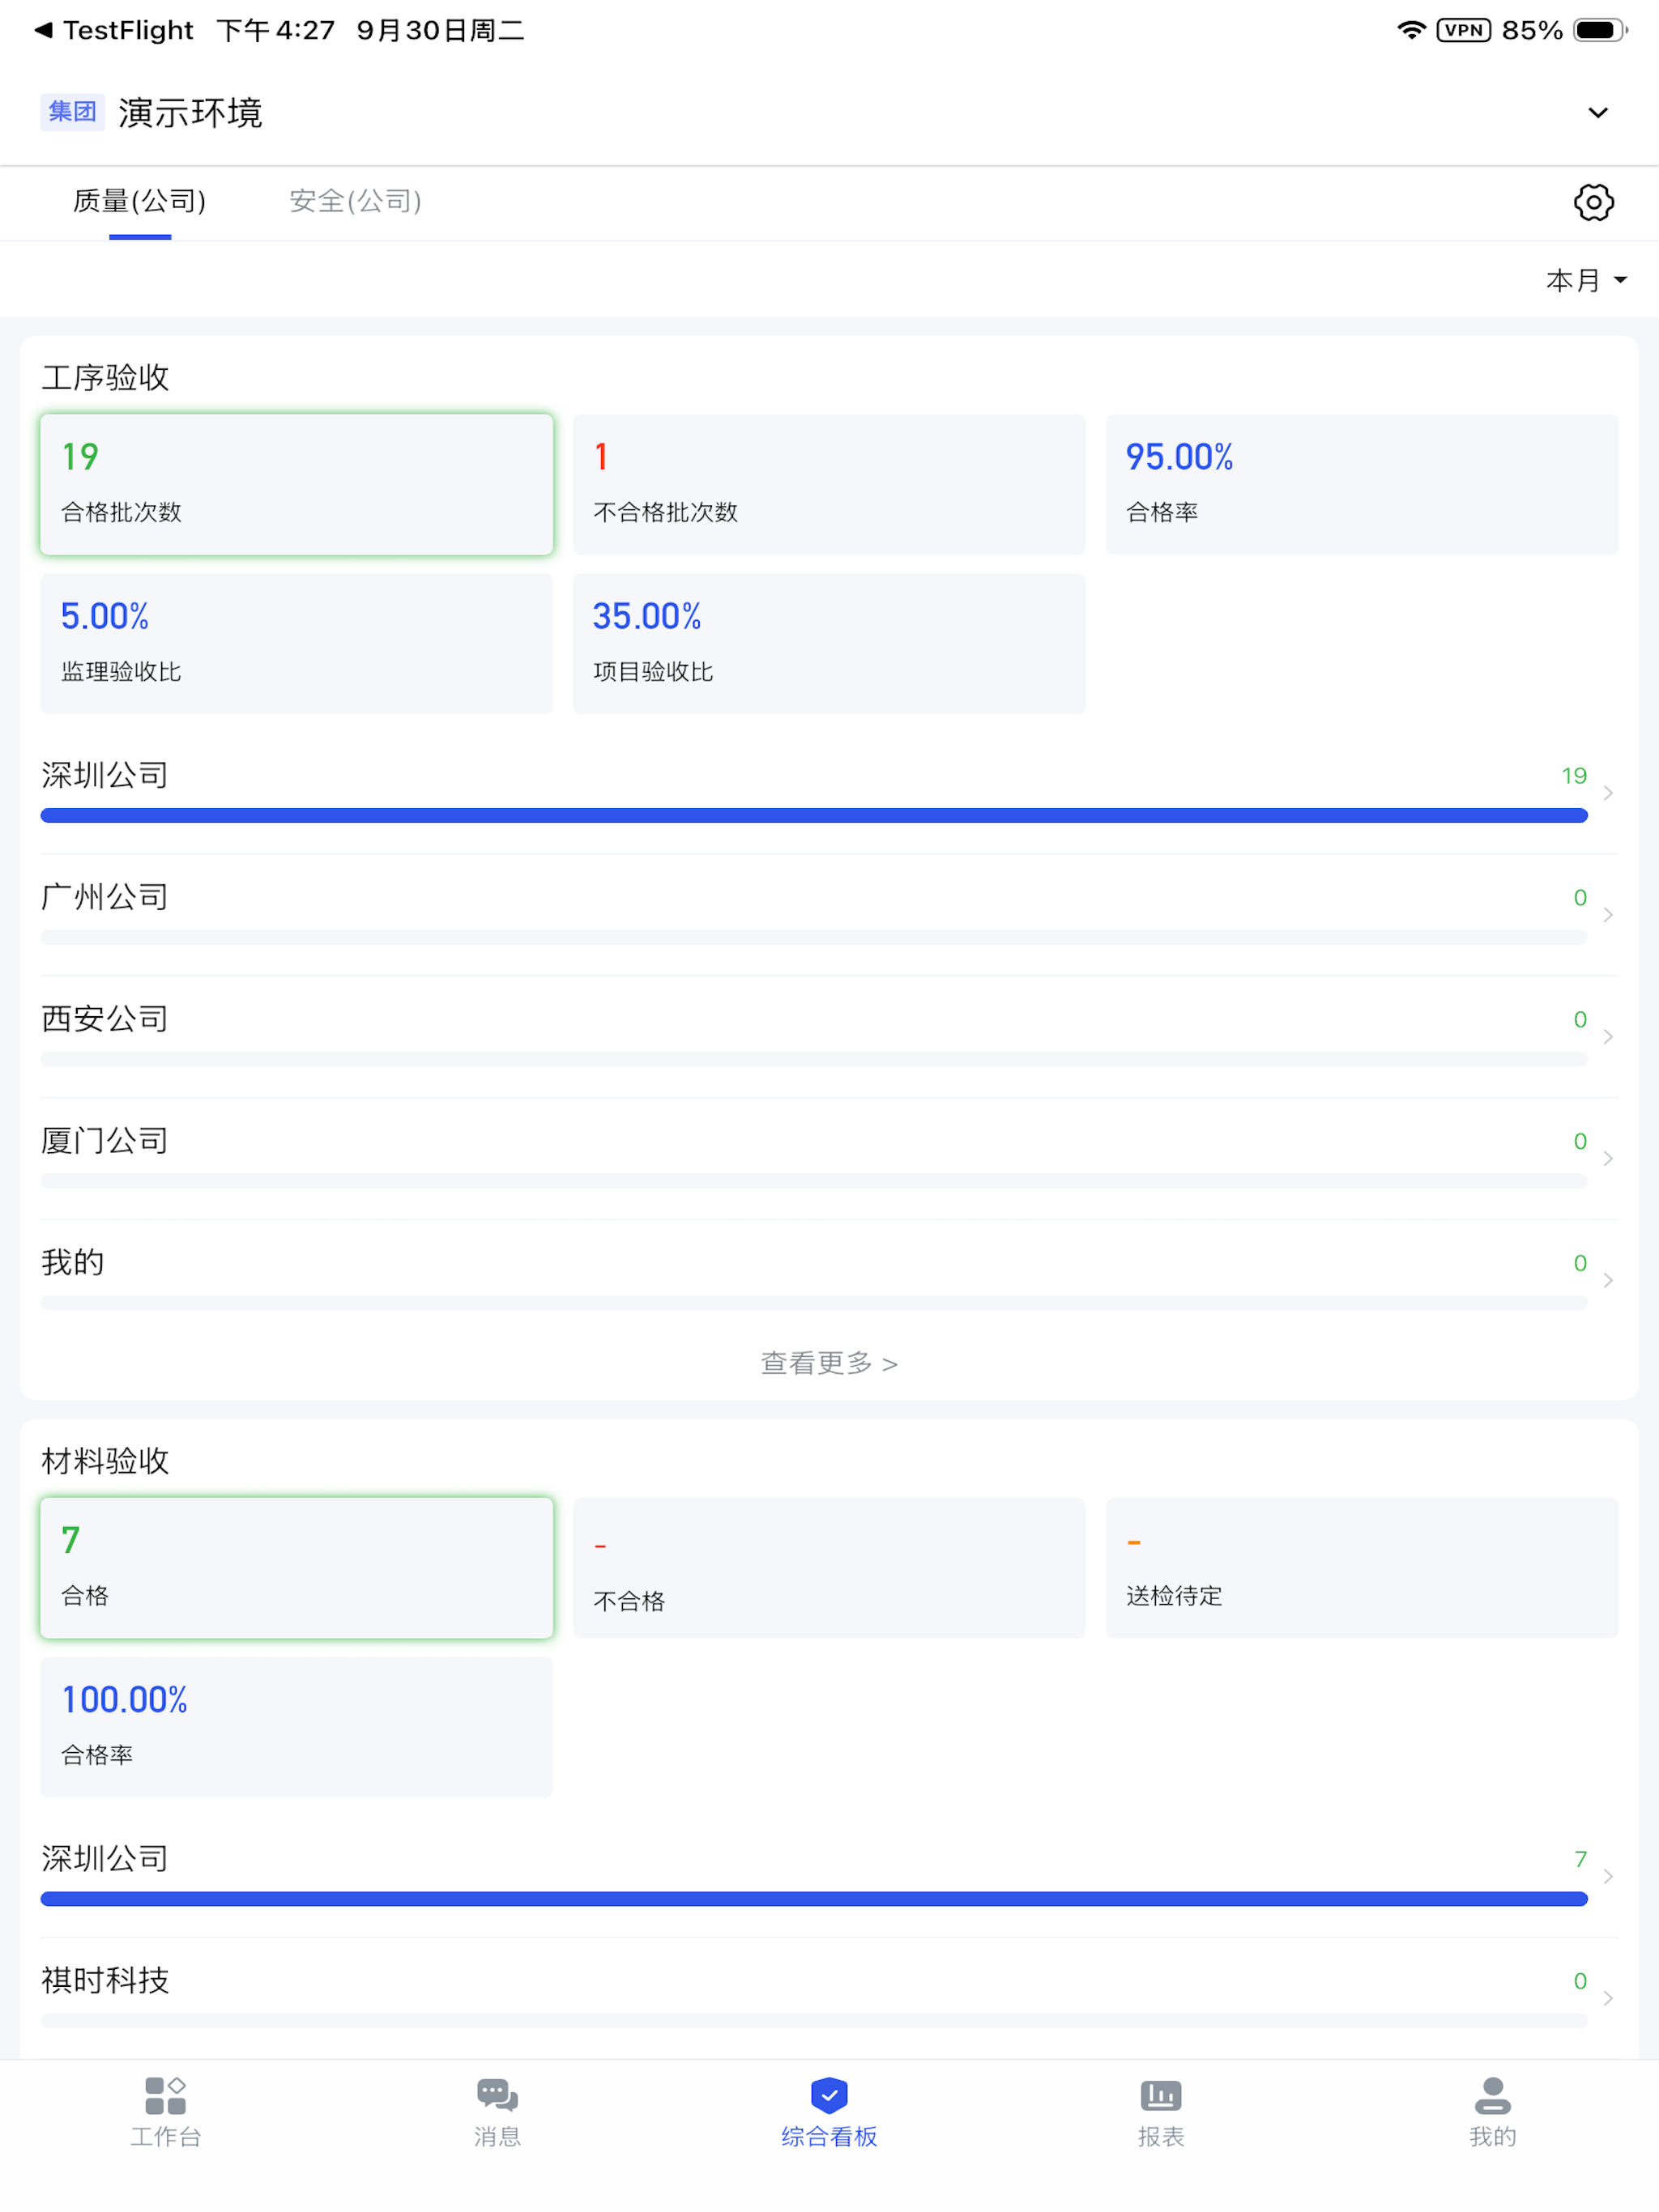Image resolution: width=1659 pixels, height=2212 pixels.
Task: Tap the 集团 badge
Action: (72, 111)
